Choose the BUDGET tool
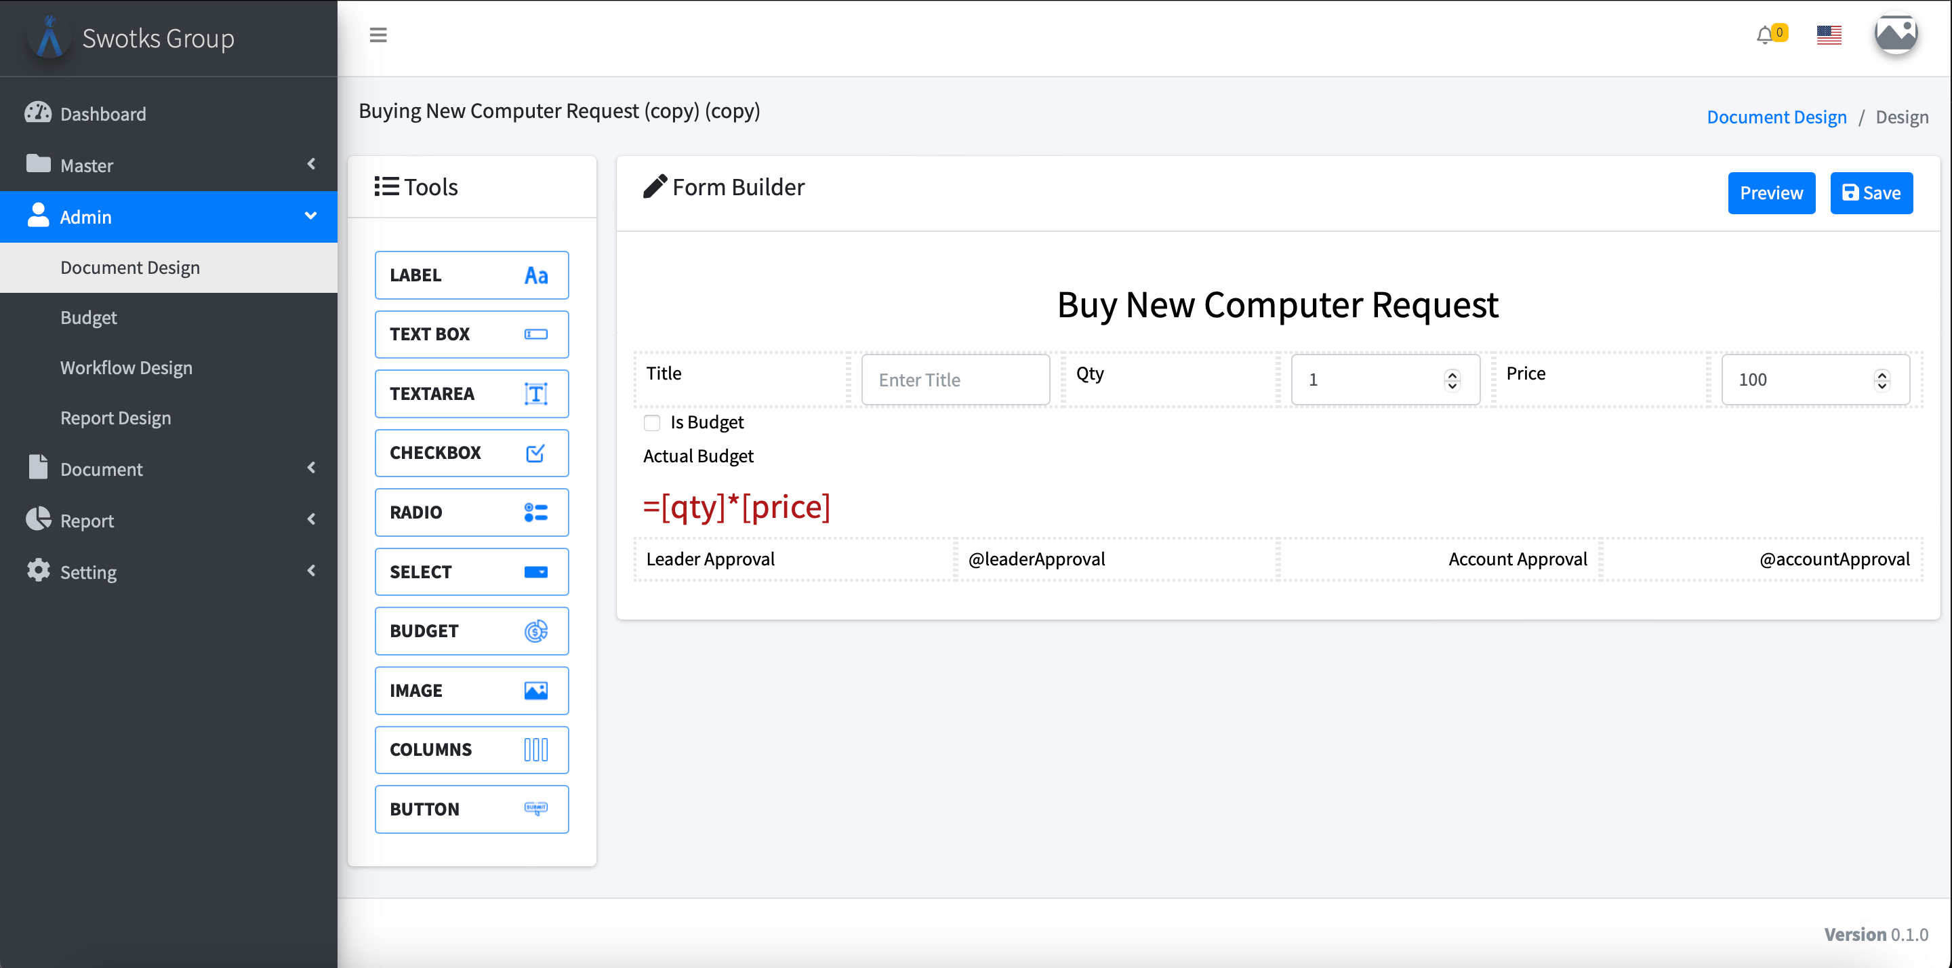This screenshot has height=968, width=1952. (x=471, y=630)
